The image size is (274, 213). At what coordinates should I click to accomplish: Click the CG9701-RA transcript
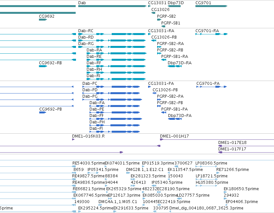point(212,34)
